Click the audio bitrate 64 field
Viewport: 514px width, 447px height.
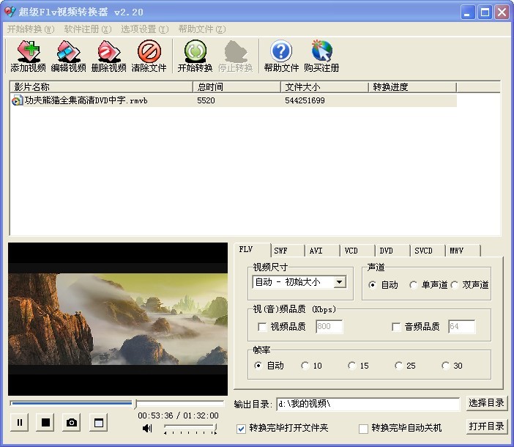[461, 327]
